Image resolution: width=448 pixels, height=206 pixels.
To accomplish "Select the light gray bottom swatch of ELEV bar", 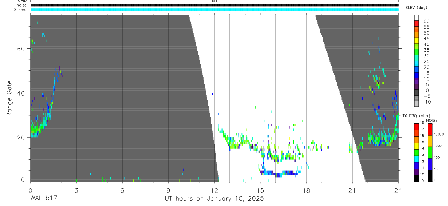I will [x=417, y=104].
